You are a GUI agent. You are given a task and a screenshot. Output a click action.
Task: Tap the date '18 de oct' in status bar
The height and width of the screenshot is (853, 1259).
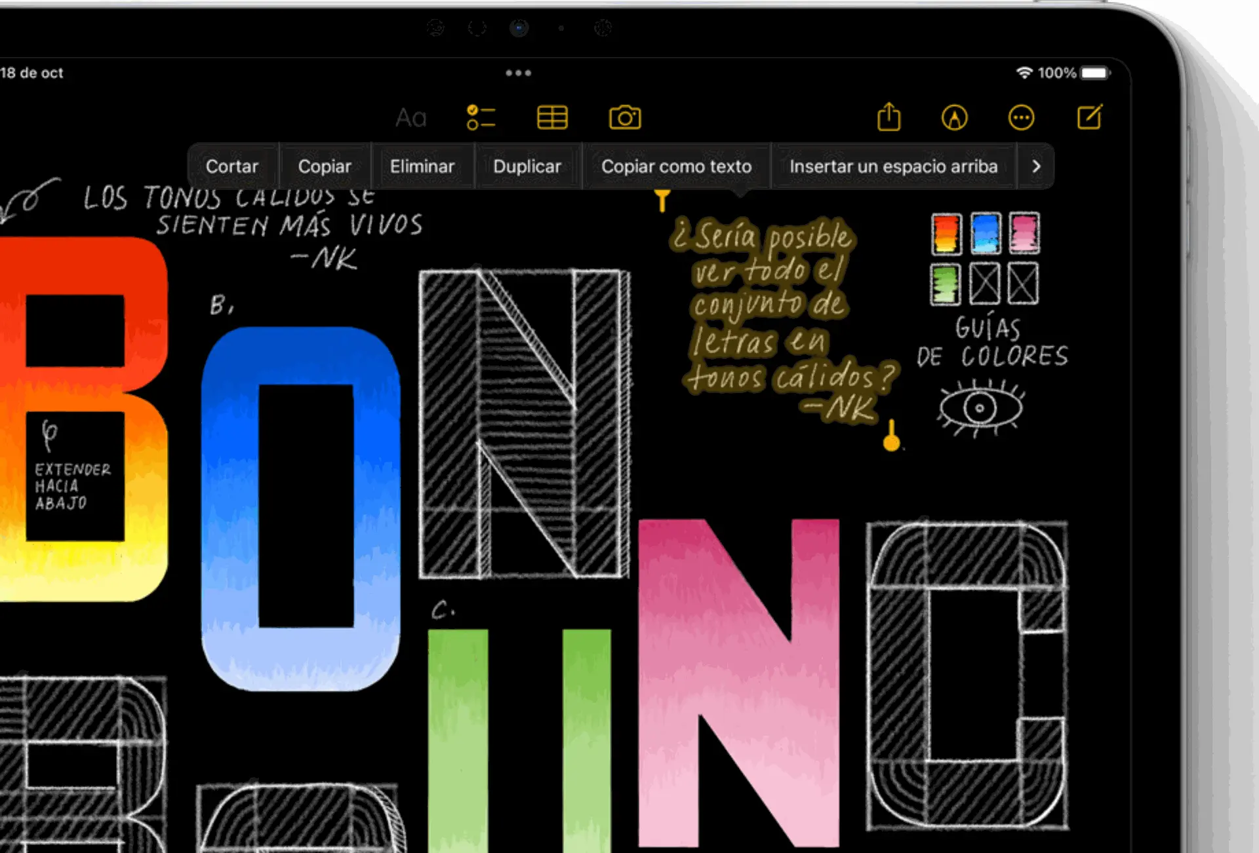tap(31, 73)
